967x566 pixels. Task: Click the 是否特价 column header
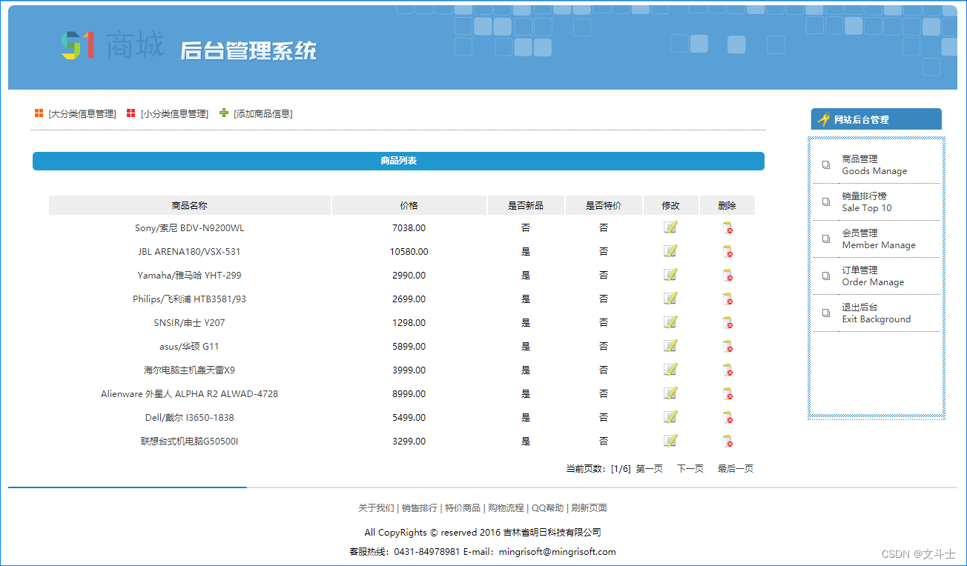pos(604,205)
